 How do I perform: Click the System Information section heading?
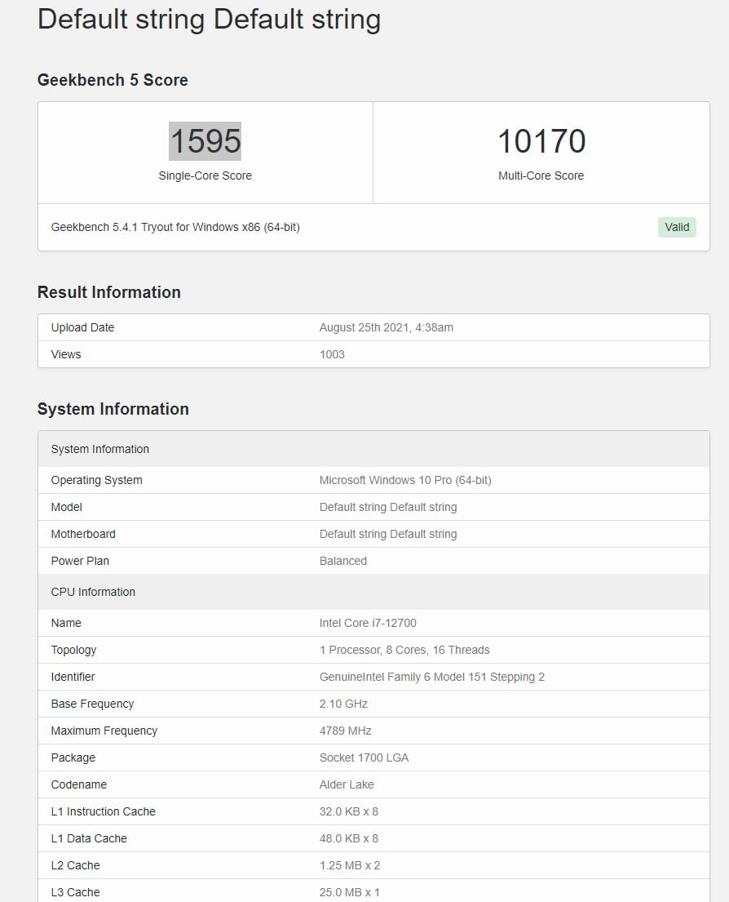(113, 409)
